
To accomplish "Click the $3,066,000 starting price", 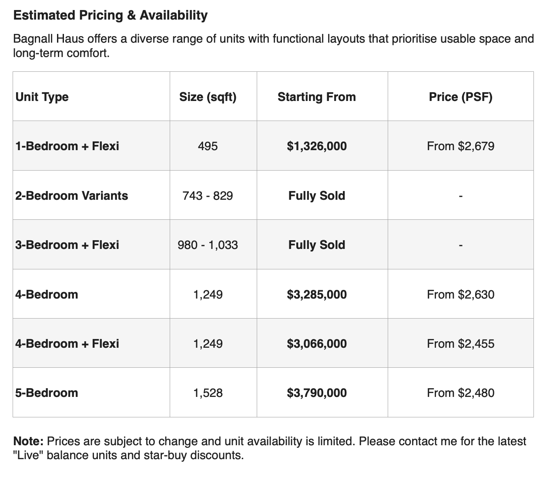I will (x=317, y=343).
